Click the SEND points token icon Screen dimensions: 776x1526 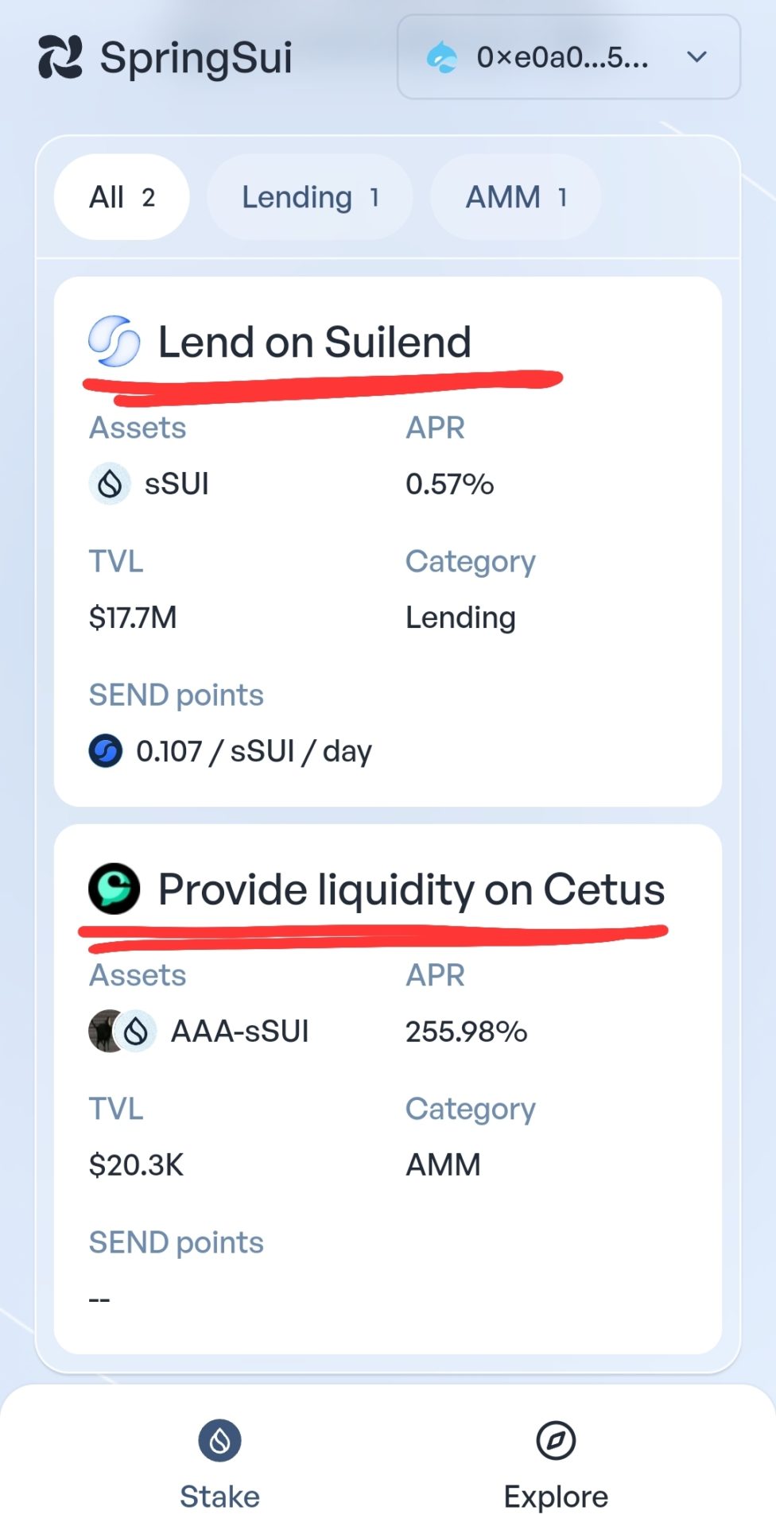(x=106, y=750)
